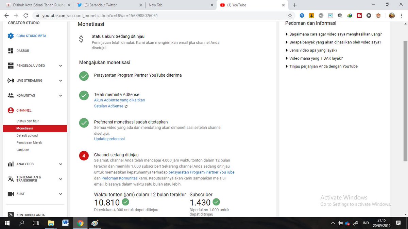Expand 'Jenis video apa yang layak?'
The width and height of the screenshot is (408, 229).
point(311,50)
